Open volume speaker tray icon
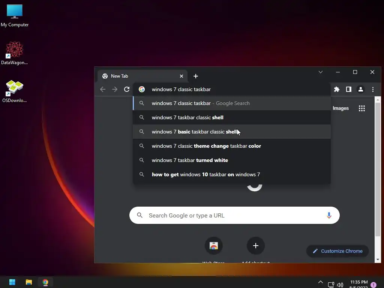 point(340,285)
